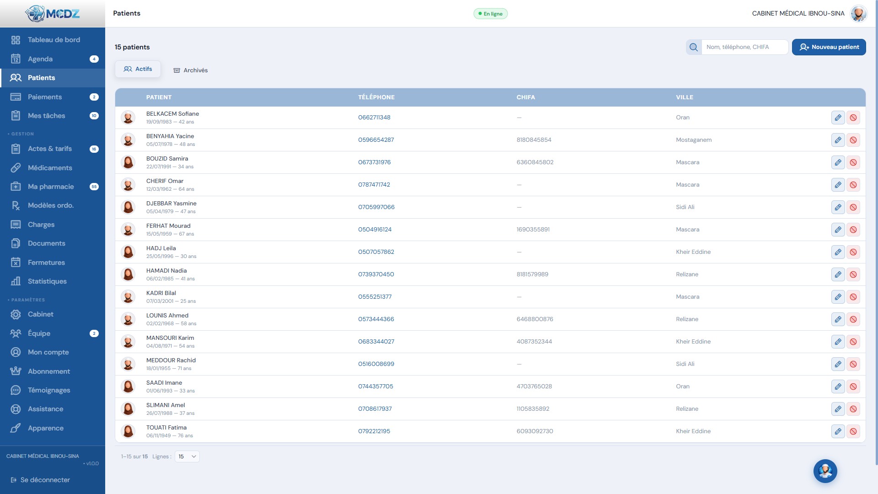
Task: Click Se déconnecter to log out
Action: click(x=40, y=480)
